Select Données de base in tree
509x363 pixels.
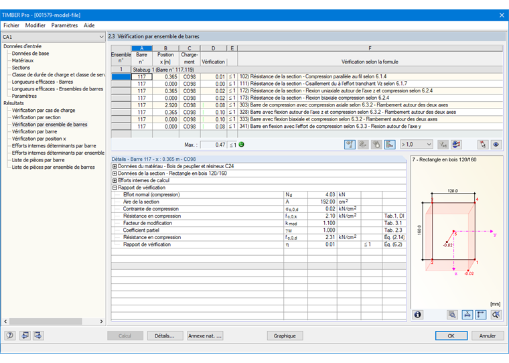point(31,54)
